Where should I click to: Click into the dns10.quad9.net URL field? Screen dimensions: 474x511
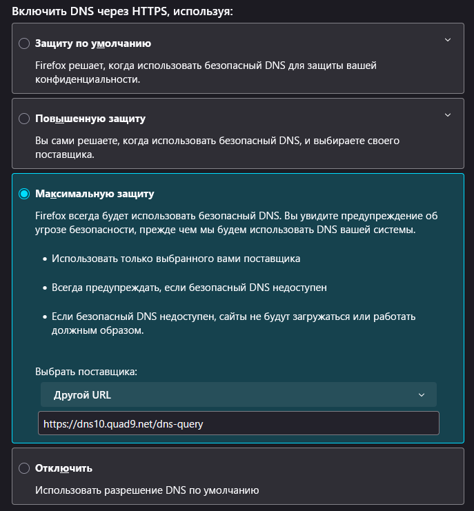click(x=239, y=423)
